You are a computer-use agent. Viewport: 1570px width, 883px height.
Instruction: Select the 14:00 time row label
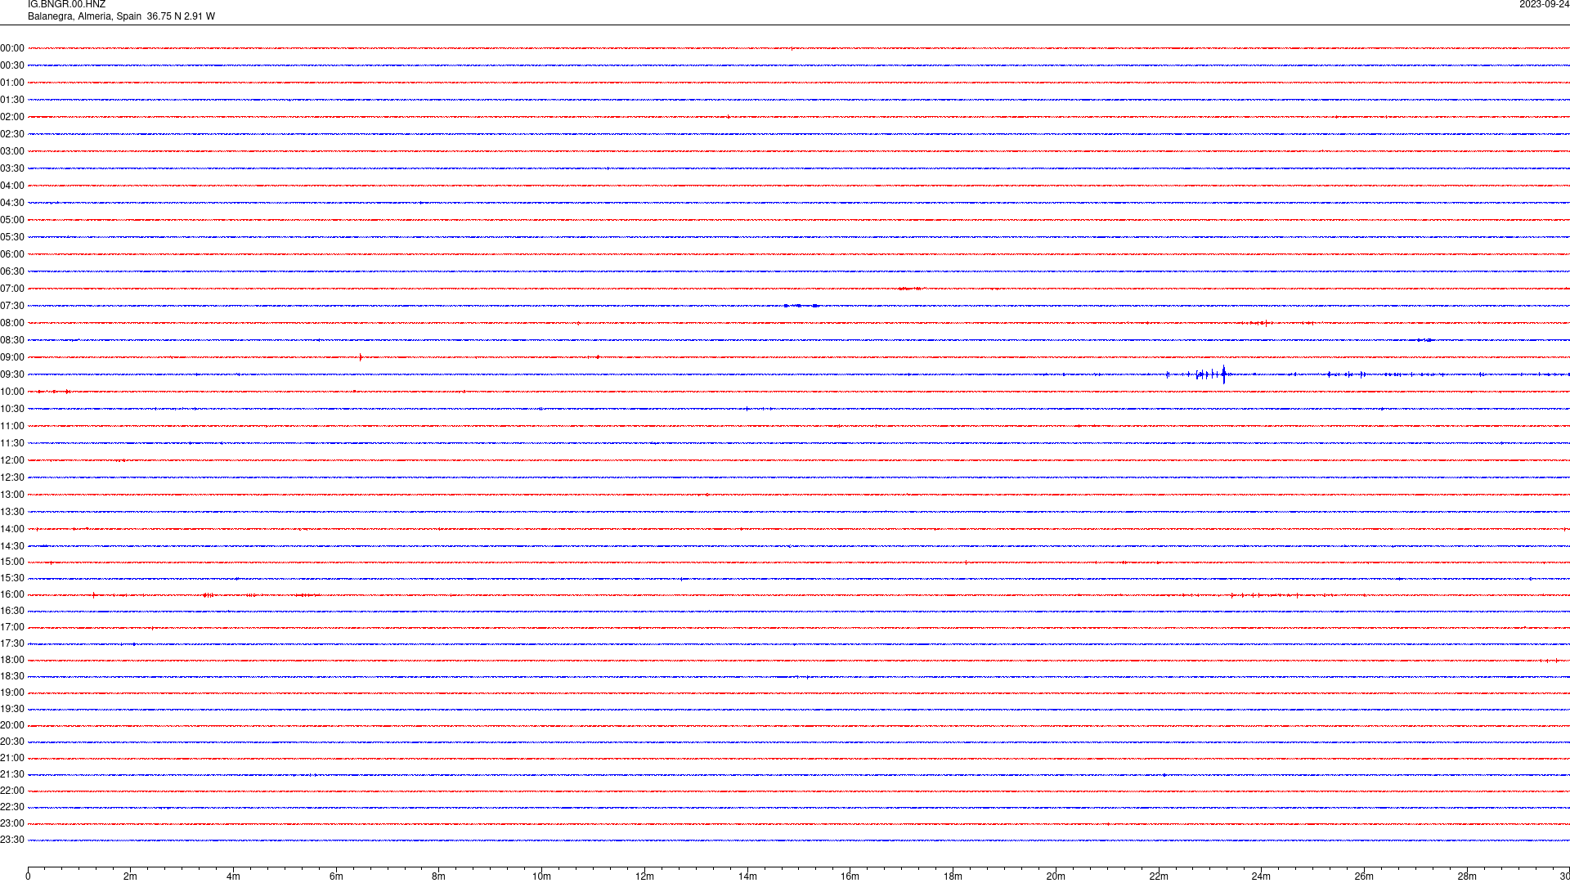point(12,529)
